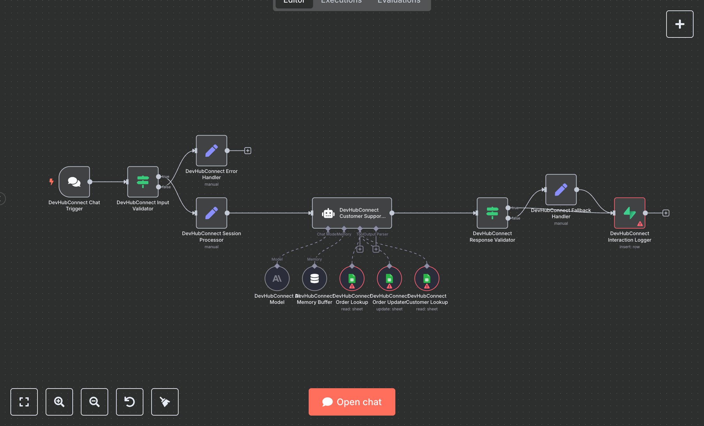Zoom in on the workflow canvas

59,402
